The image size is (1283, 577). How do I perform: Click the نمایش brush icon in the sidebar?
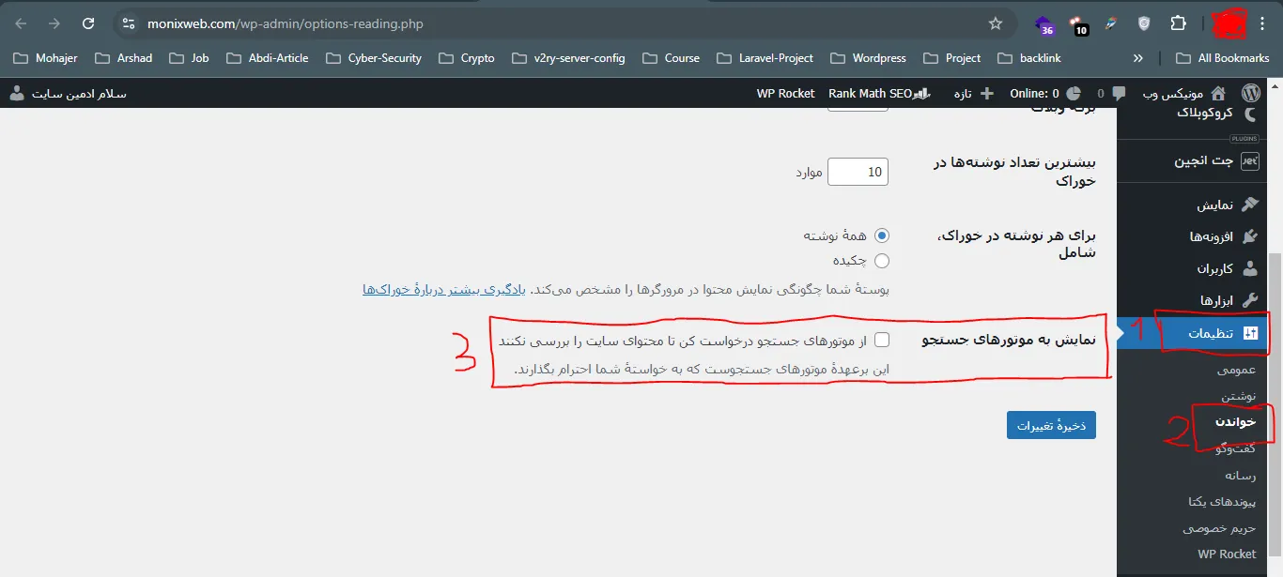pos(1249,205)
